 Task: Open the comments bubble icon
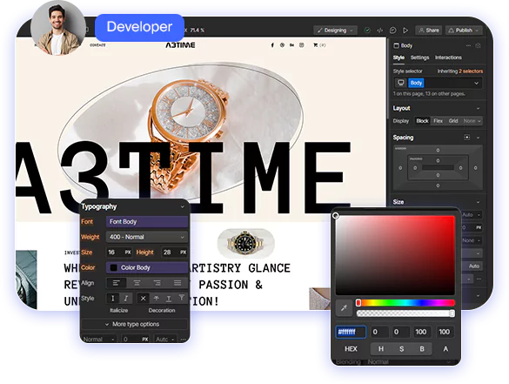coord(392,30)
